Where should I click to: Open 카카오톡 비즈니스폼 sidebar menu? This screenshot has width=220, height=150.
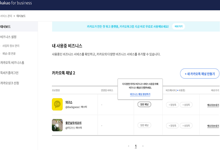(x=12, y=63)
